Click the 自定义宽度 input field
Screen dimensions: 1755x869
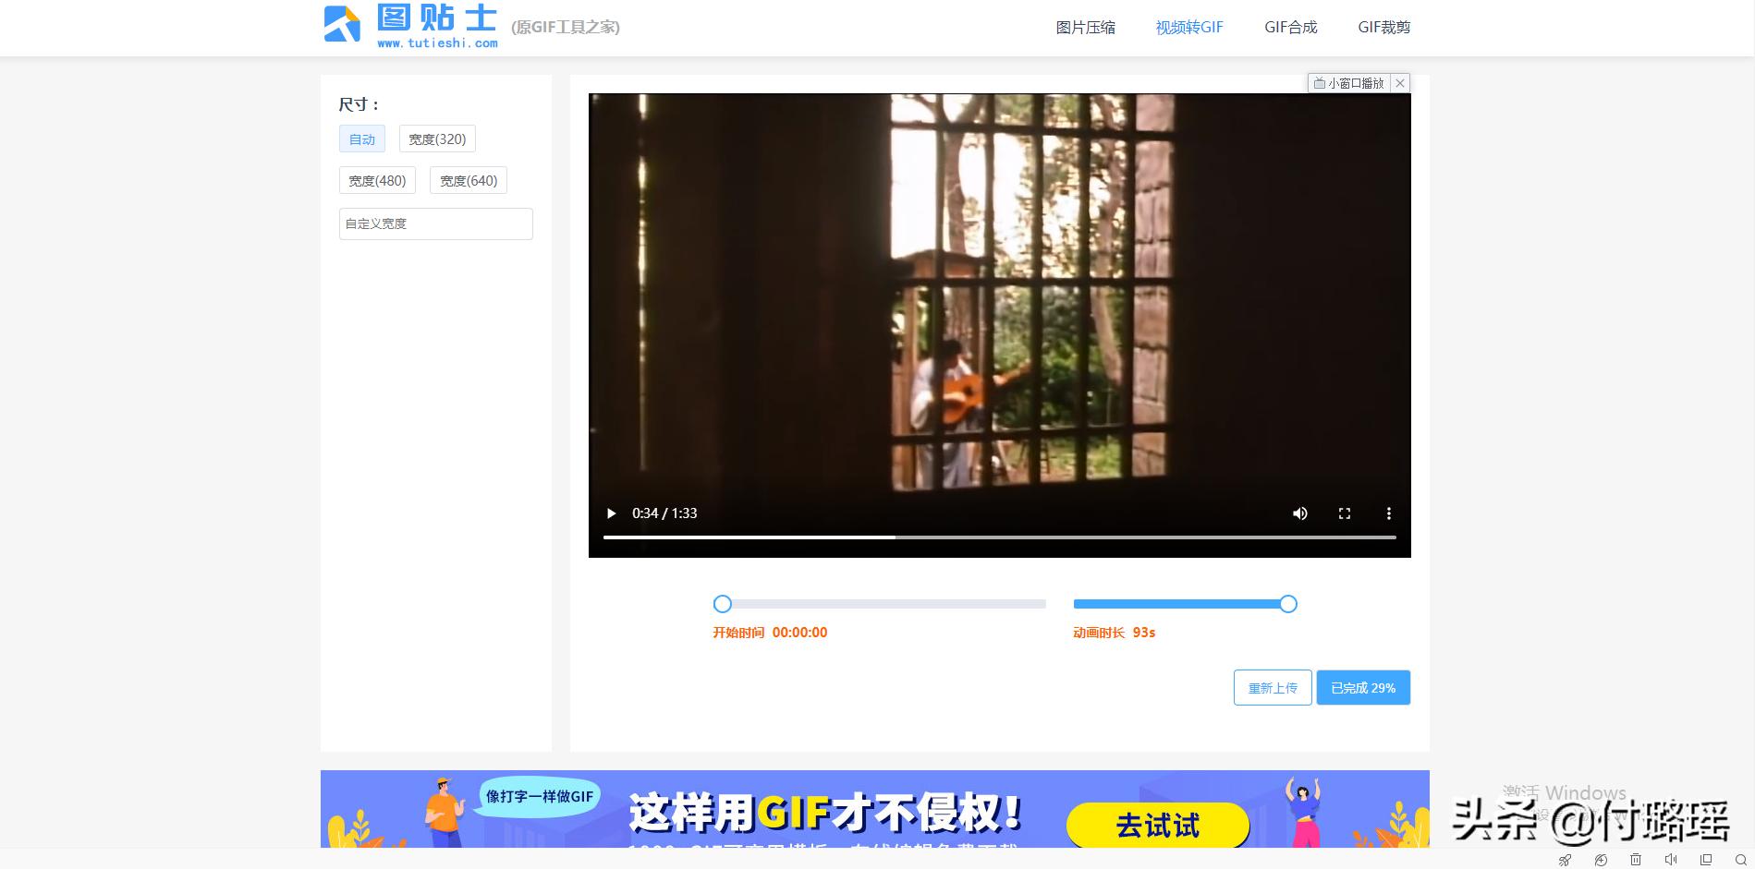click(x=435, y=223)
